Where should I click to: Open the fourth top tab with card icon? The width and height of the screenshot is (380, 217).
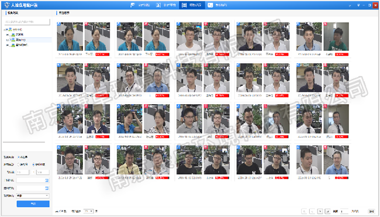[x=217, y=5]
